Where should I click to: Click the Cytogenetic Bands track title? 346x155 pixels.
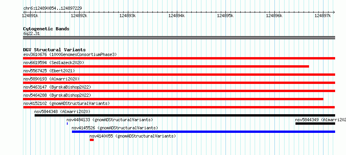pos(46,29)
